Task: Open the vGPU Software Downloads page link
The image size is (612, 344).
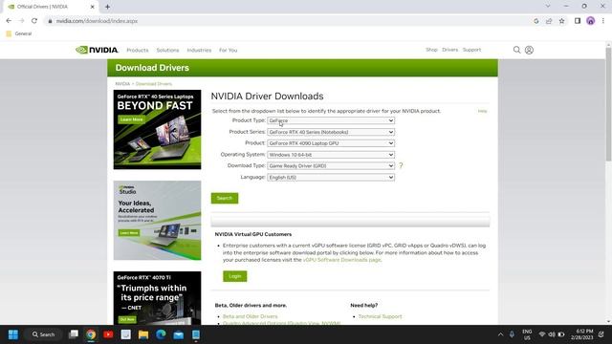Action: click(x=341, y=260)
